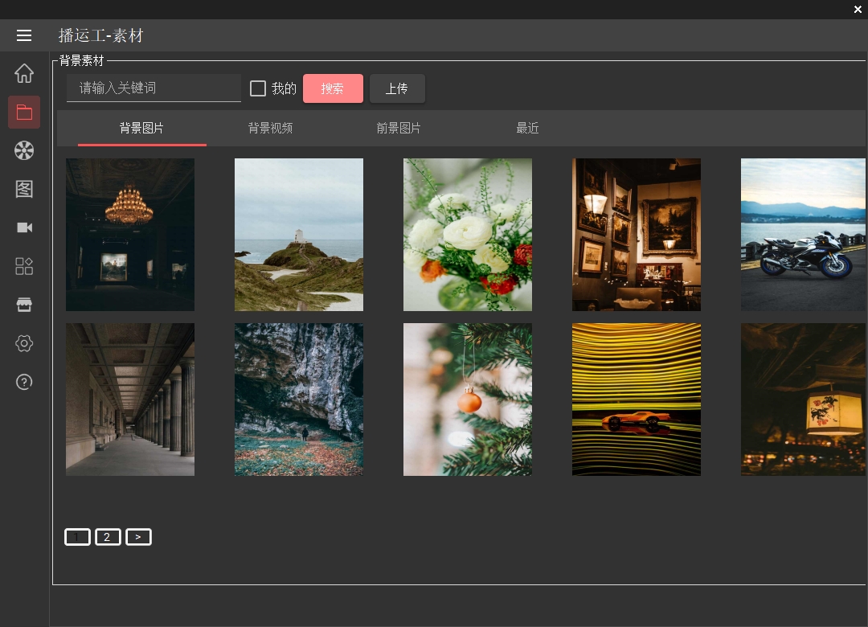The height and width of the screenshot is (627, 868).
Task: Open the folder materials sidebar icon
Action: click(x=24, y=113)
